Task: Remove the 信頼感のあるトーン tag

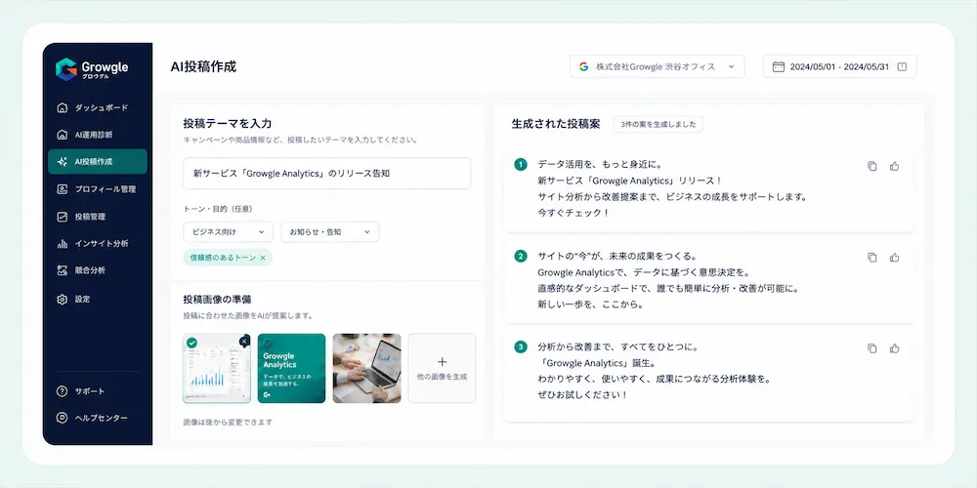Action: click(262, 258)
